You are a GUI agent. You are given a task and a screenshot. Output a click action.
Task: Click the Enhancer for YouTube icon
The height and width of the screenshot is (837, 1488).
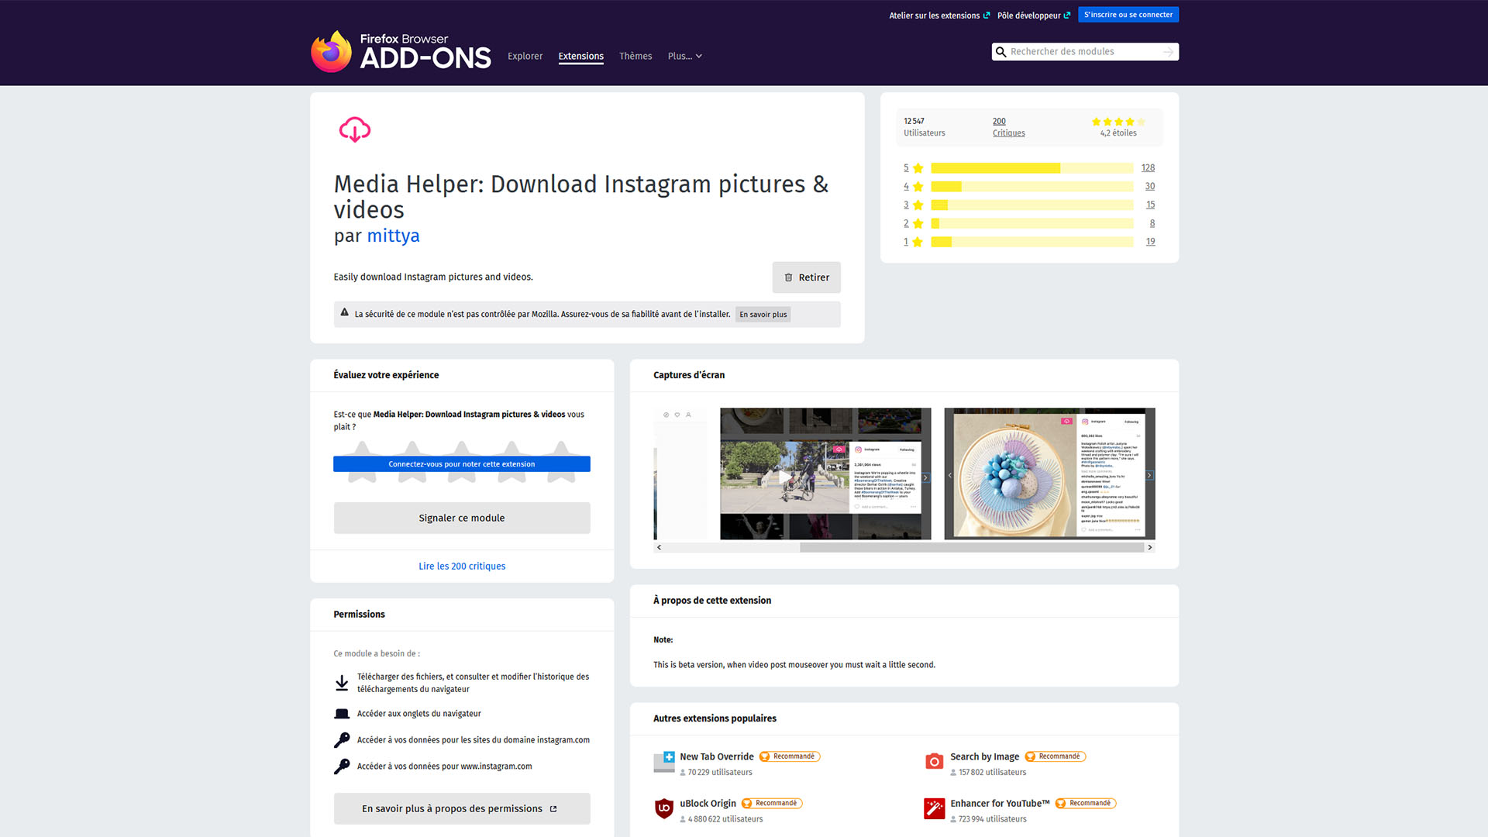click(934, 809)
